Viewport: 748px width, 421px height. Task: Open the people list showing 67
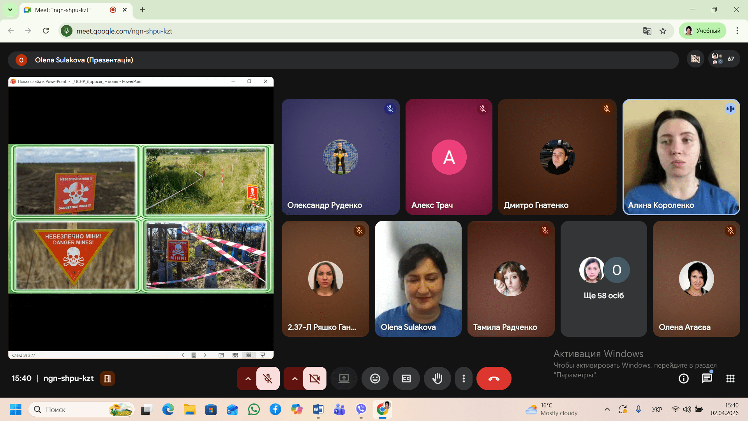pos(724,59)
